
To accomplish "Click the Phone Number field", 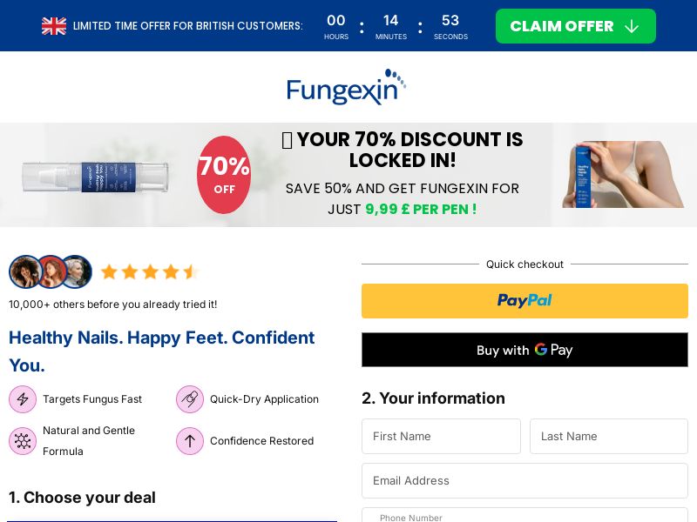I will point(524,517).
